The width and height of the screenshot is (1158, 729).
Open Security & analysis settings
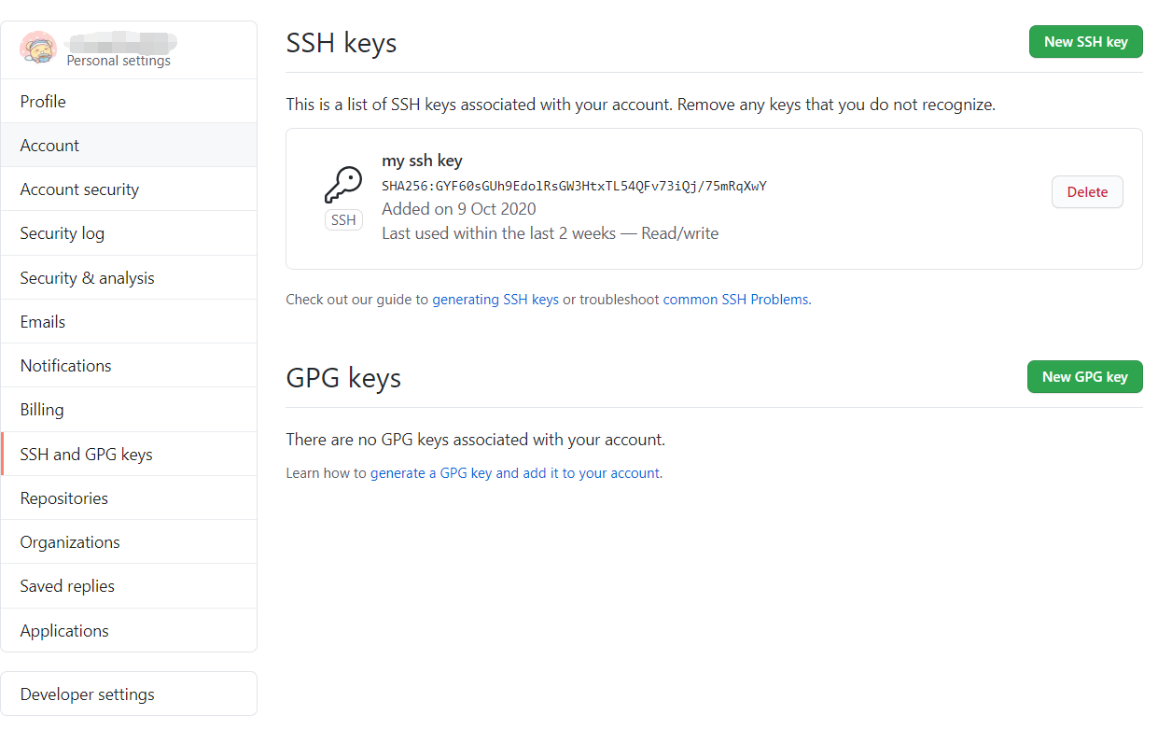click(x=88, y=278)
